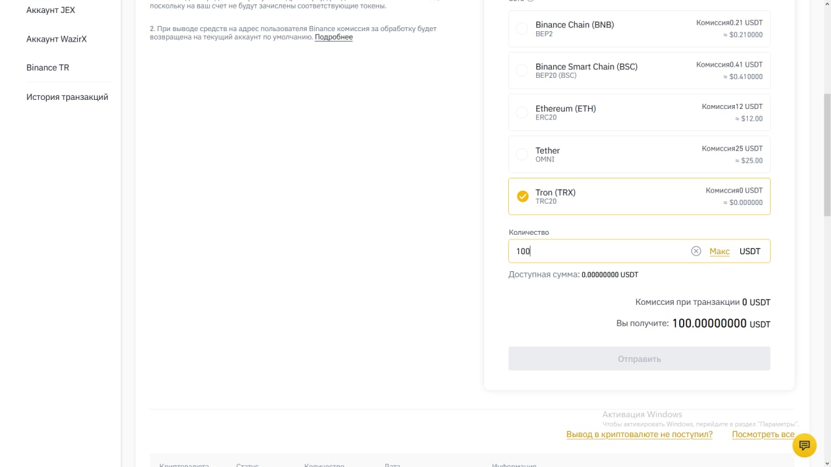Click the Подробнее link
The height and width of the screenshot is (467, 831).
point(334,37)
